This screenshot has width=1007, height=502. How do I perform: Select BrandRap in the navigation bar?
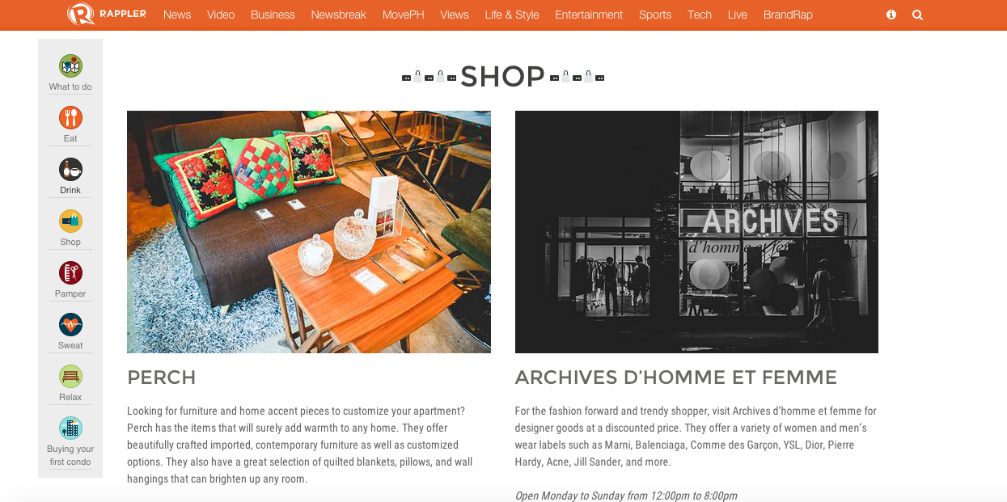(x=788, y=15)
